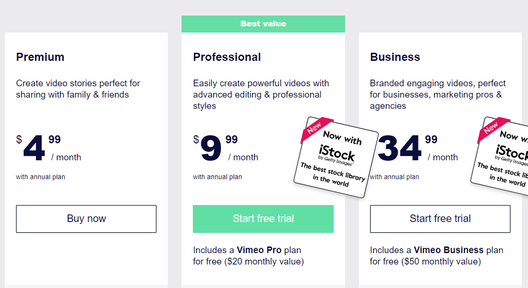The image size is (528, 288).
Task: Select the Premium plan heading
Action: (40, 57)
